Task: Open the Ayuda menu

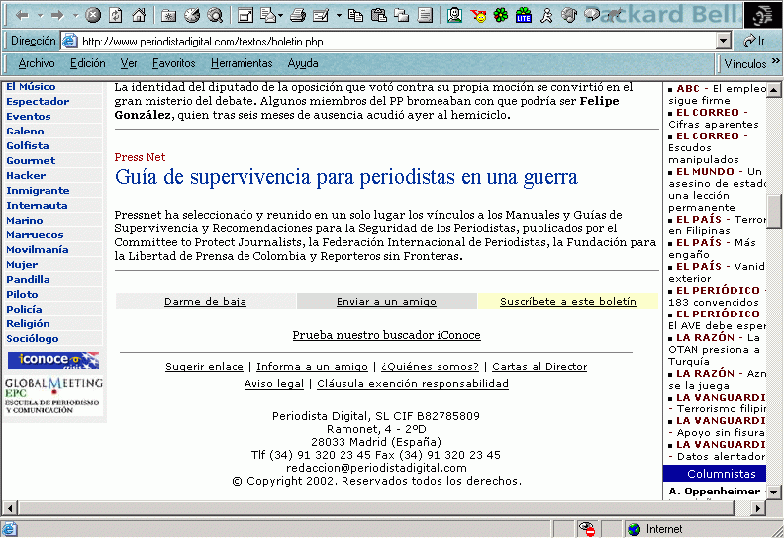Action: 303,63
